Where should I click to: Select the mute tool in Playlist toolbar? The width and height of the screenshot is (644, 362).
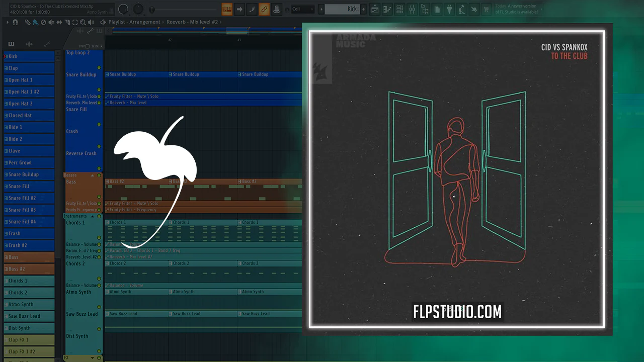[51, 22]
